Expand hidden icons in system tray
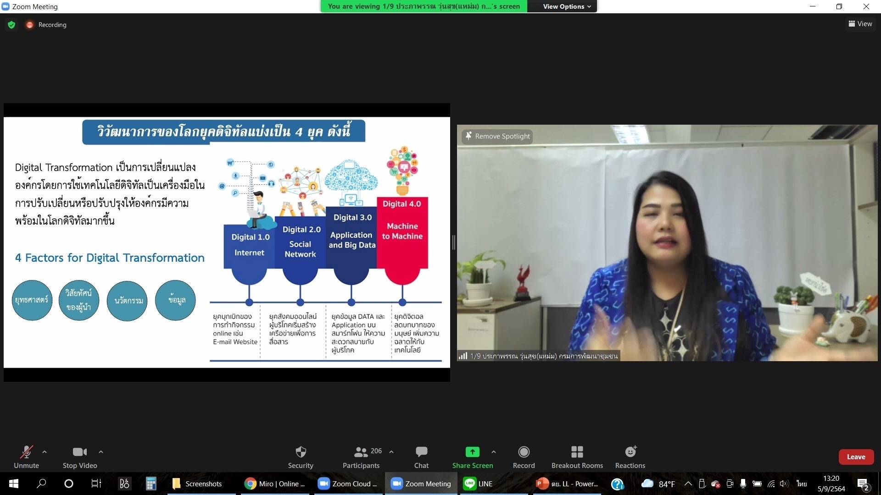Screen dimensions: 881x495 pos(688,484)
